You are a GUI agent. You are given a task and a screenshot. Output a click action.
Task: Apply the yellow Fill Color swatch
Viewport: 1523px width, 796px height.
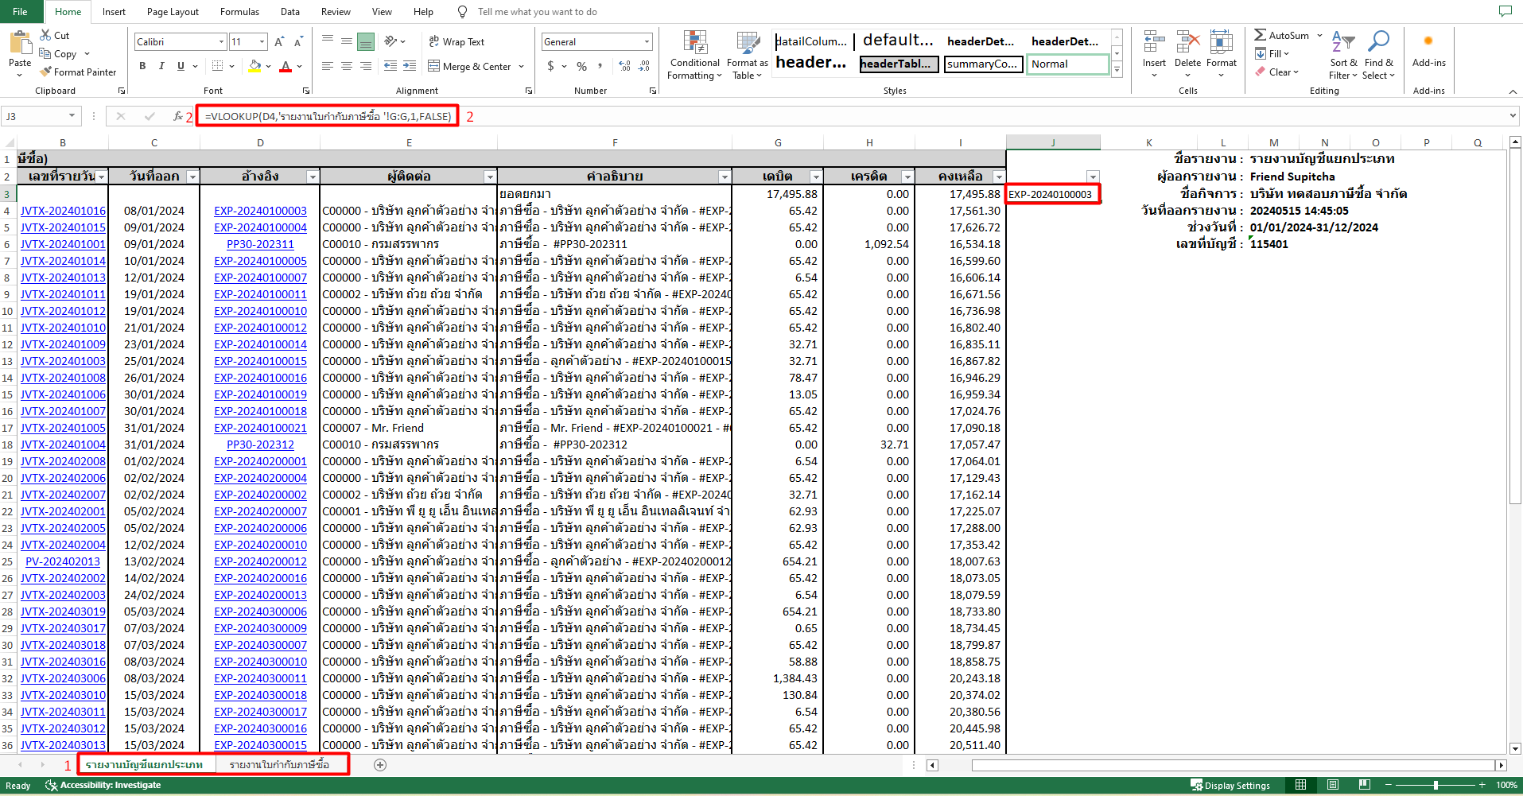(x=254, y=67)
